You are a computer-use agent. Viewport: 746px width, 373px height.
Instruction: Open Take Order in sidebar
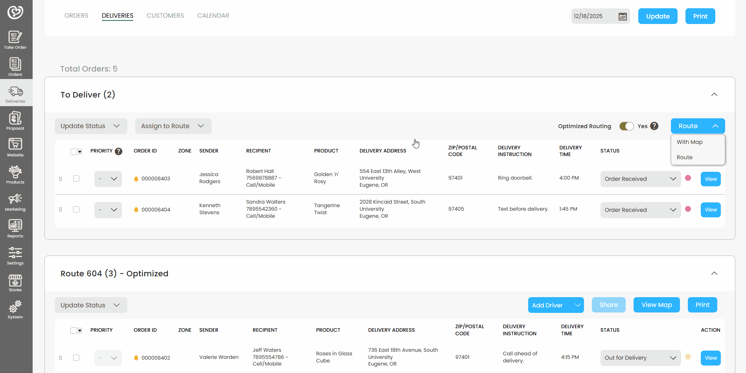(x=15, y=40)
